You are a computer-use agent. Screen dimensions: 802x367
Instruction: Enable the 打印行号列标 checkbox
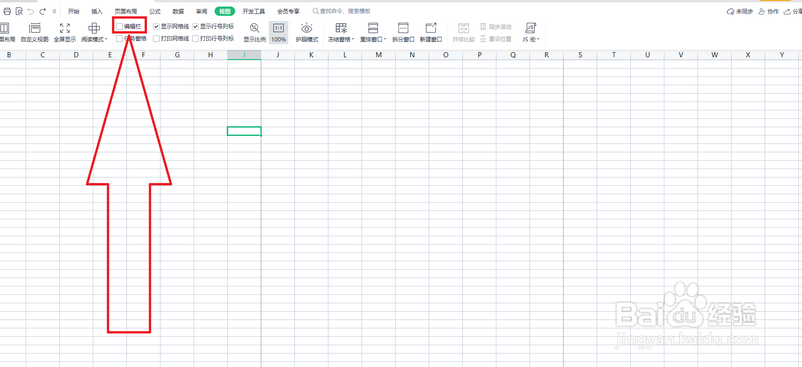click(x=195, y=39)
